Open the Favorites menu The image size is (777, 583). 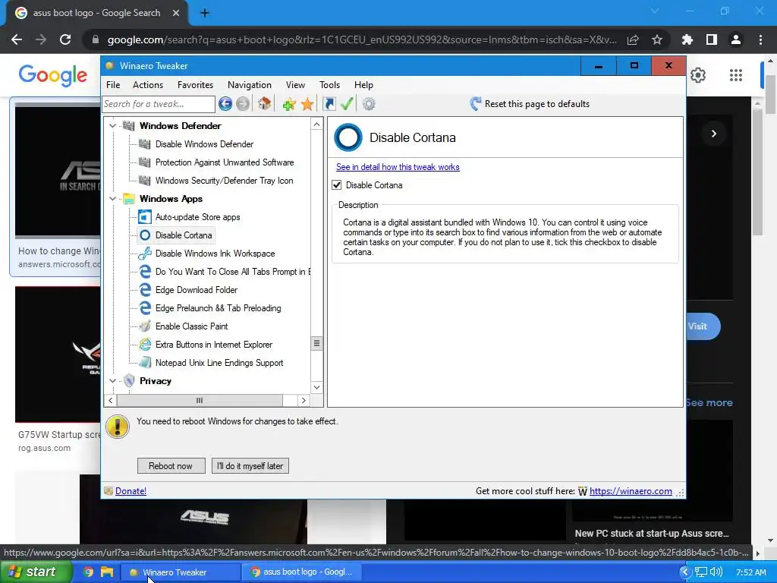point(195,85)
